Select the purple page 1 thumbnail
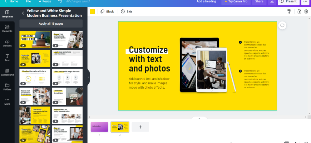The height and width of the screenshot is (143, 311). click(x=99, y=127)
